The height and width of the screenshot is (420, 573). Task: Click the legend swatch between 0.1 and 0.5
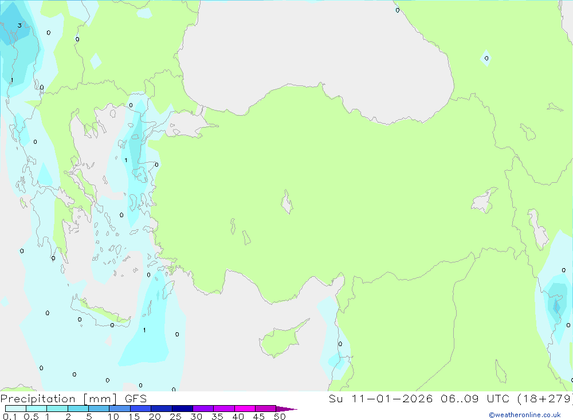pos(15,409)
